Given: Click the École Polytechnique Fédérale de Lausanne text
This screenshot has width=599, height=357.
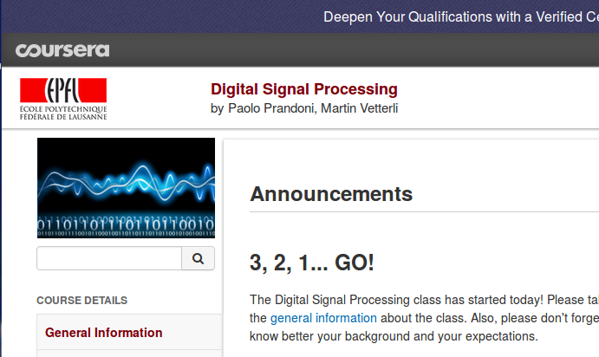Looking at the screenshot, I should click(63, 112).
